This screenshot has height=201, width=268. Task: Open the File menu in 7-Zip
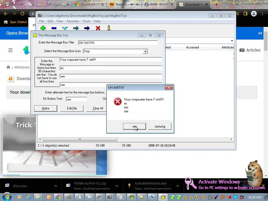pyautogui.click(x=42, y=21)
